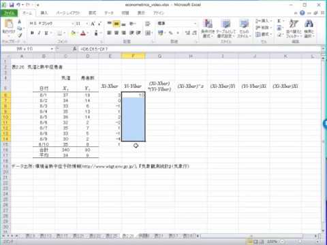Open the Fill button in editing group

point(279,28)
